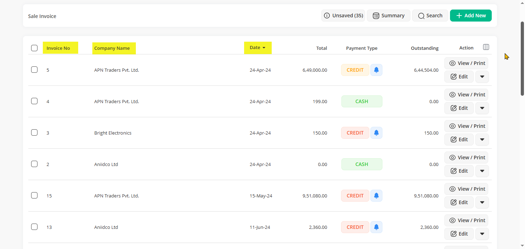Click the column settings icon beside Action
This screenshot has width=525, height=249.
[486, 47]
